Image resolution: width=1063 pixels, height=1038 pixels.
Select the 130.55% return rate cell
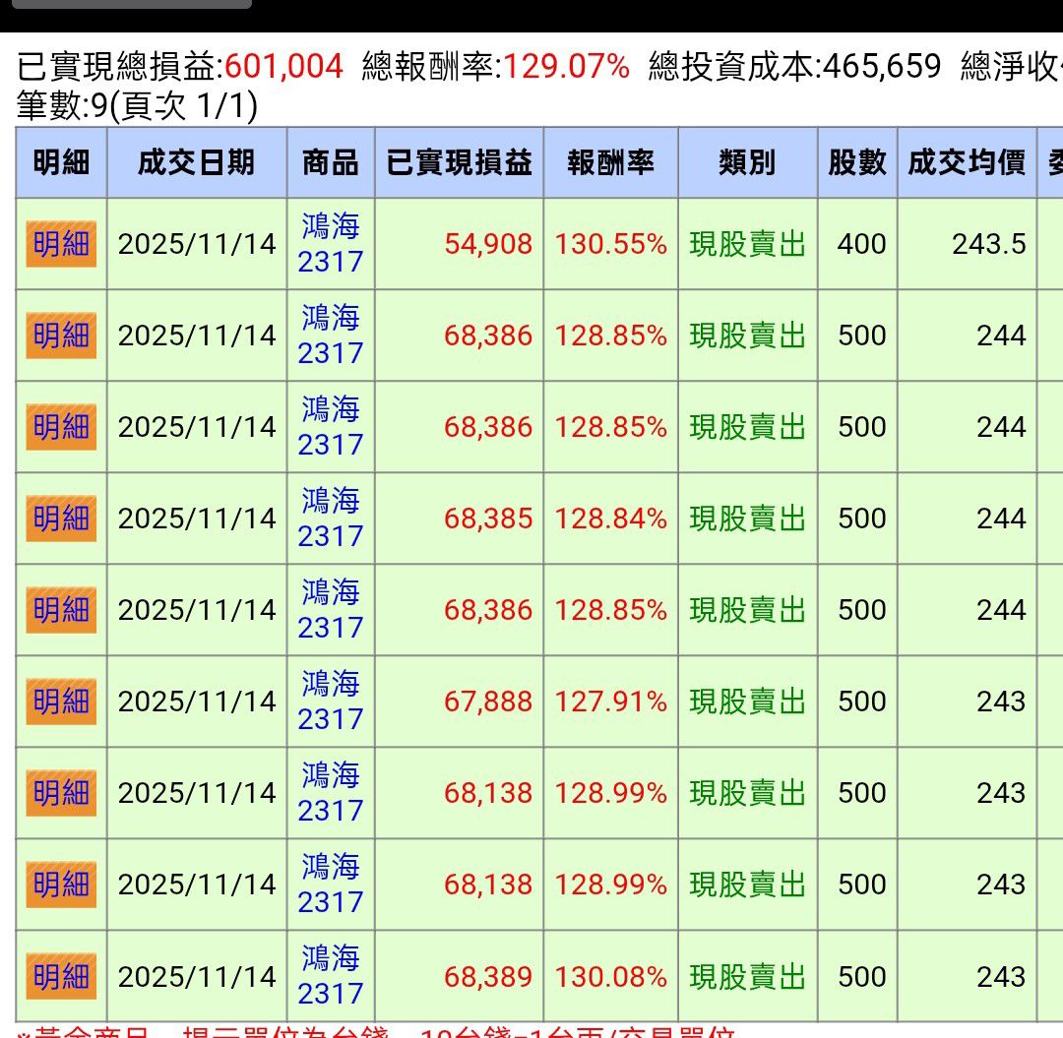pos(611,244)
